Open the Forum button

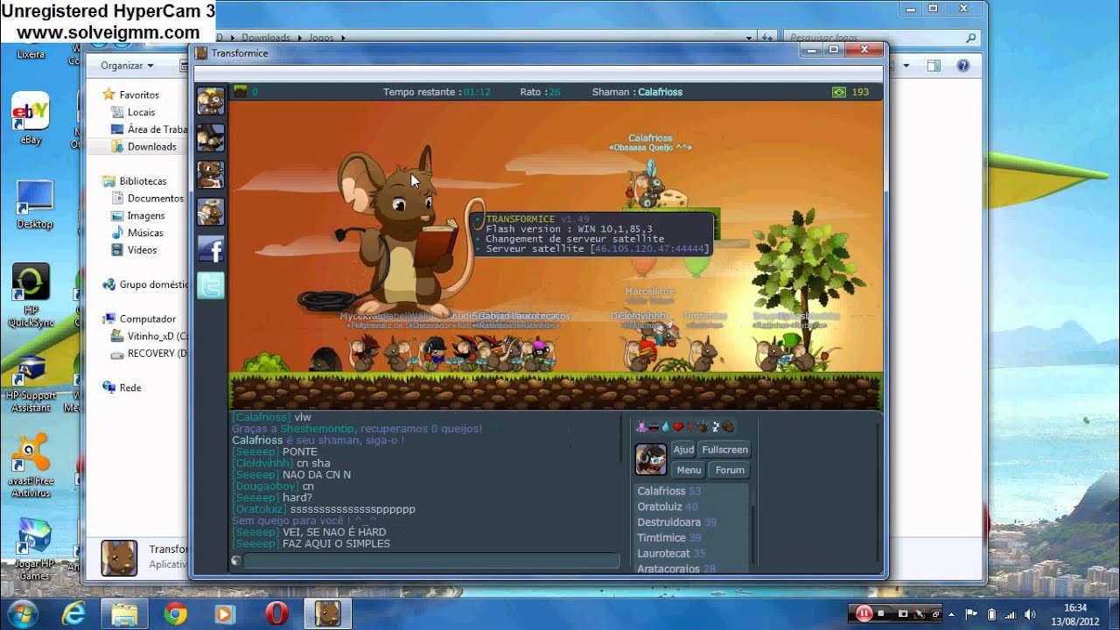pos(730,470)
